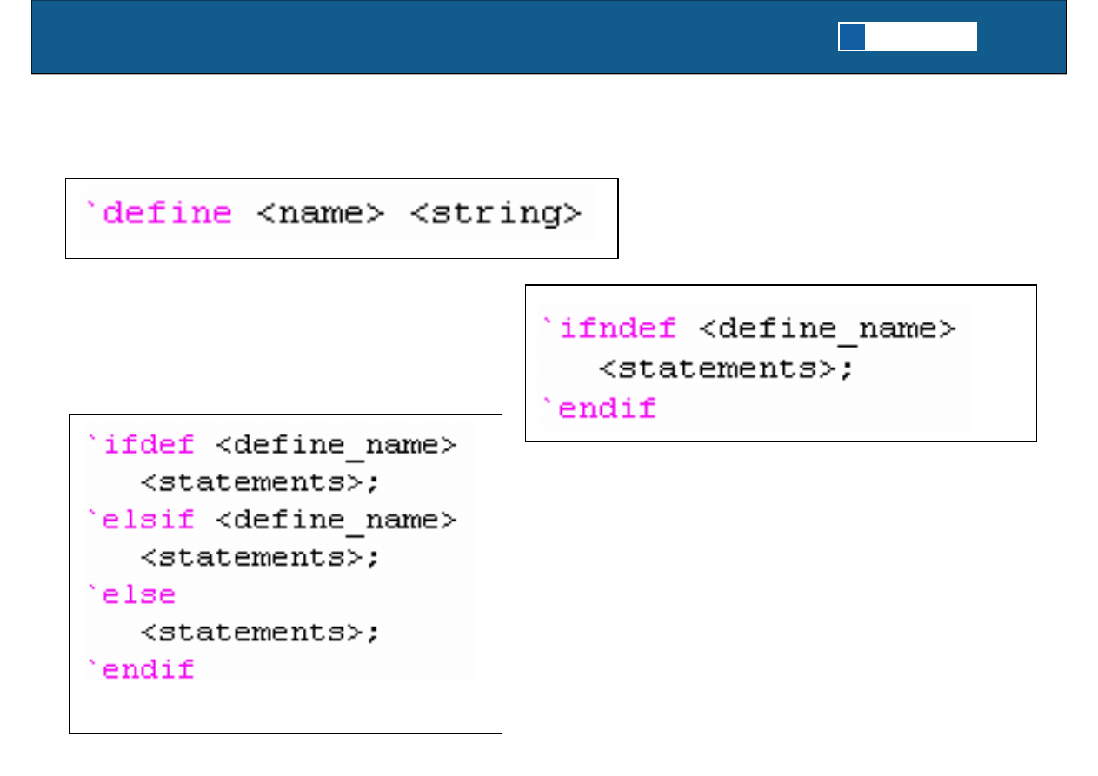
Task: Click the small blue square in header
Action: coord(852,37)
